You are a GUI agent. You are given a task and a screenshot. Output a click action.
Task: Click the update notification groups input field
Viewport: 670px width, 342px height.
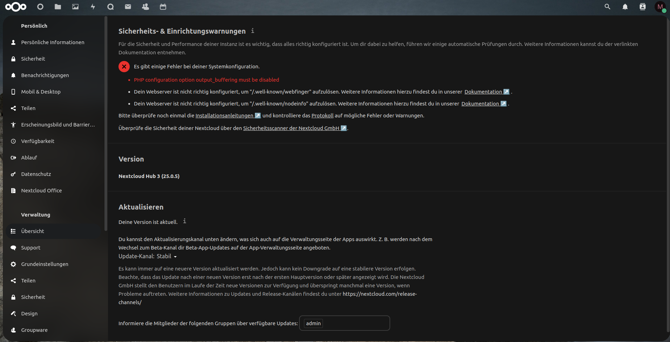(x=345, y=323)
